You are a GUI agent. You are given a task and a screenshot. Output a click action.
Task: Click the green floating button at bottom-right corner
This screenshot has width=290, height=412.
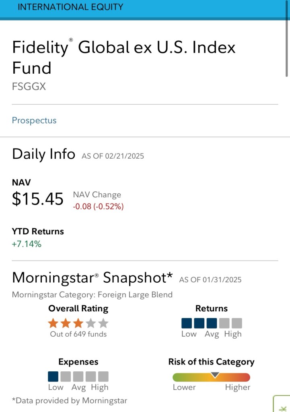pyautogui.click(x=282, y=404)
